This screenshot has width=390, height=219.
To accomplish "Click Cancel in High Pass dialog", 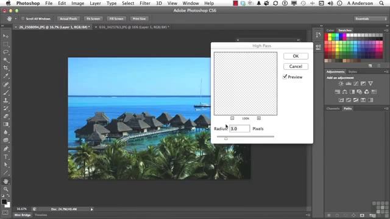I will pos(296,66).
